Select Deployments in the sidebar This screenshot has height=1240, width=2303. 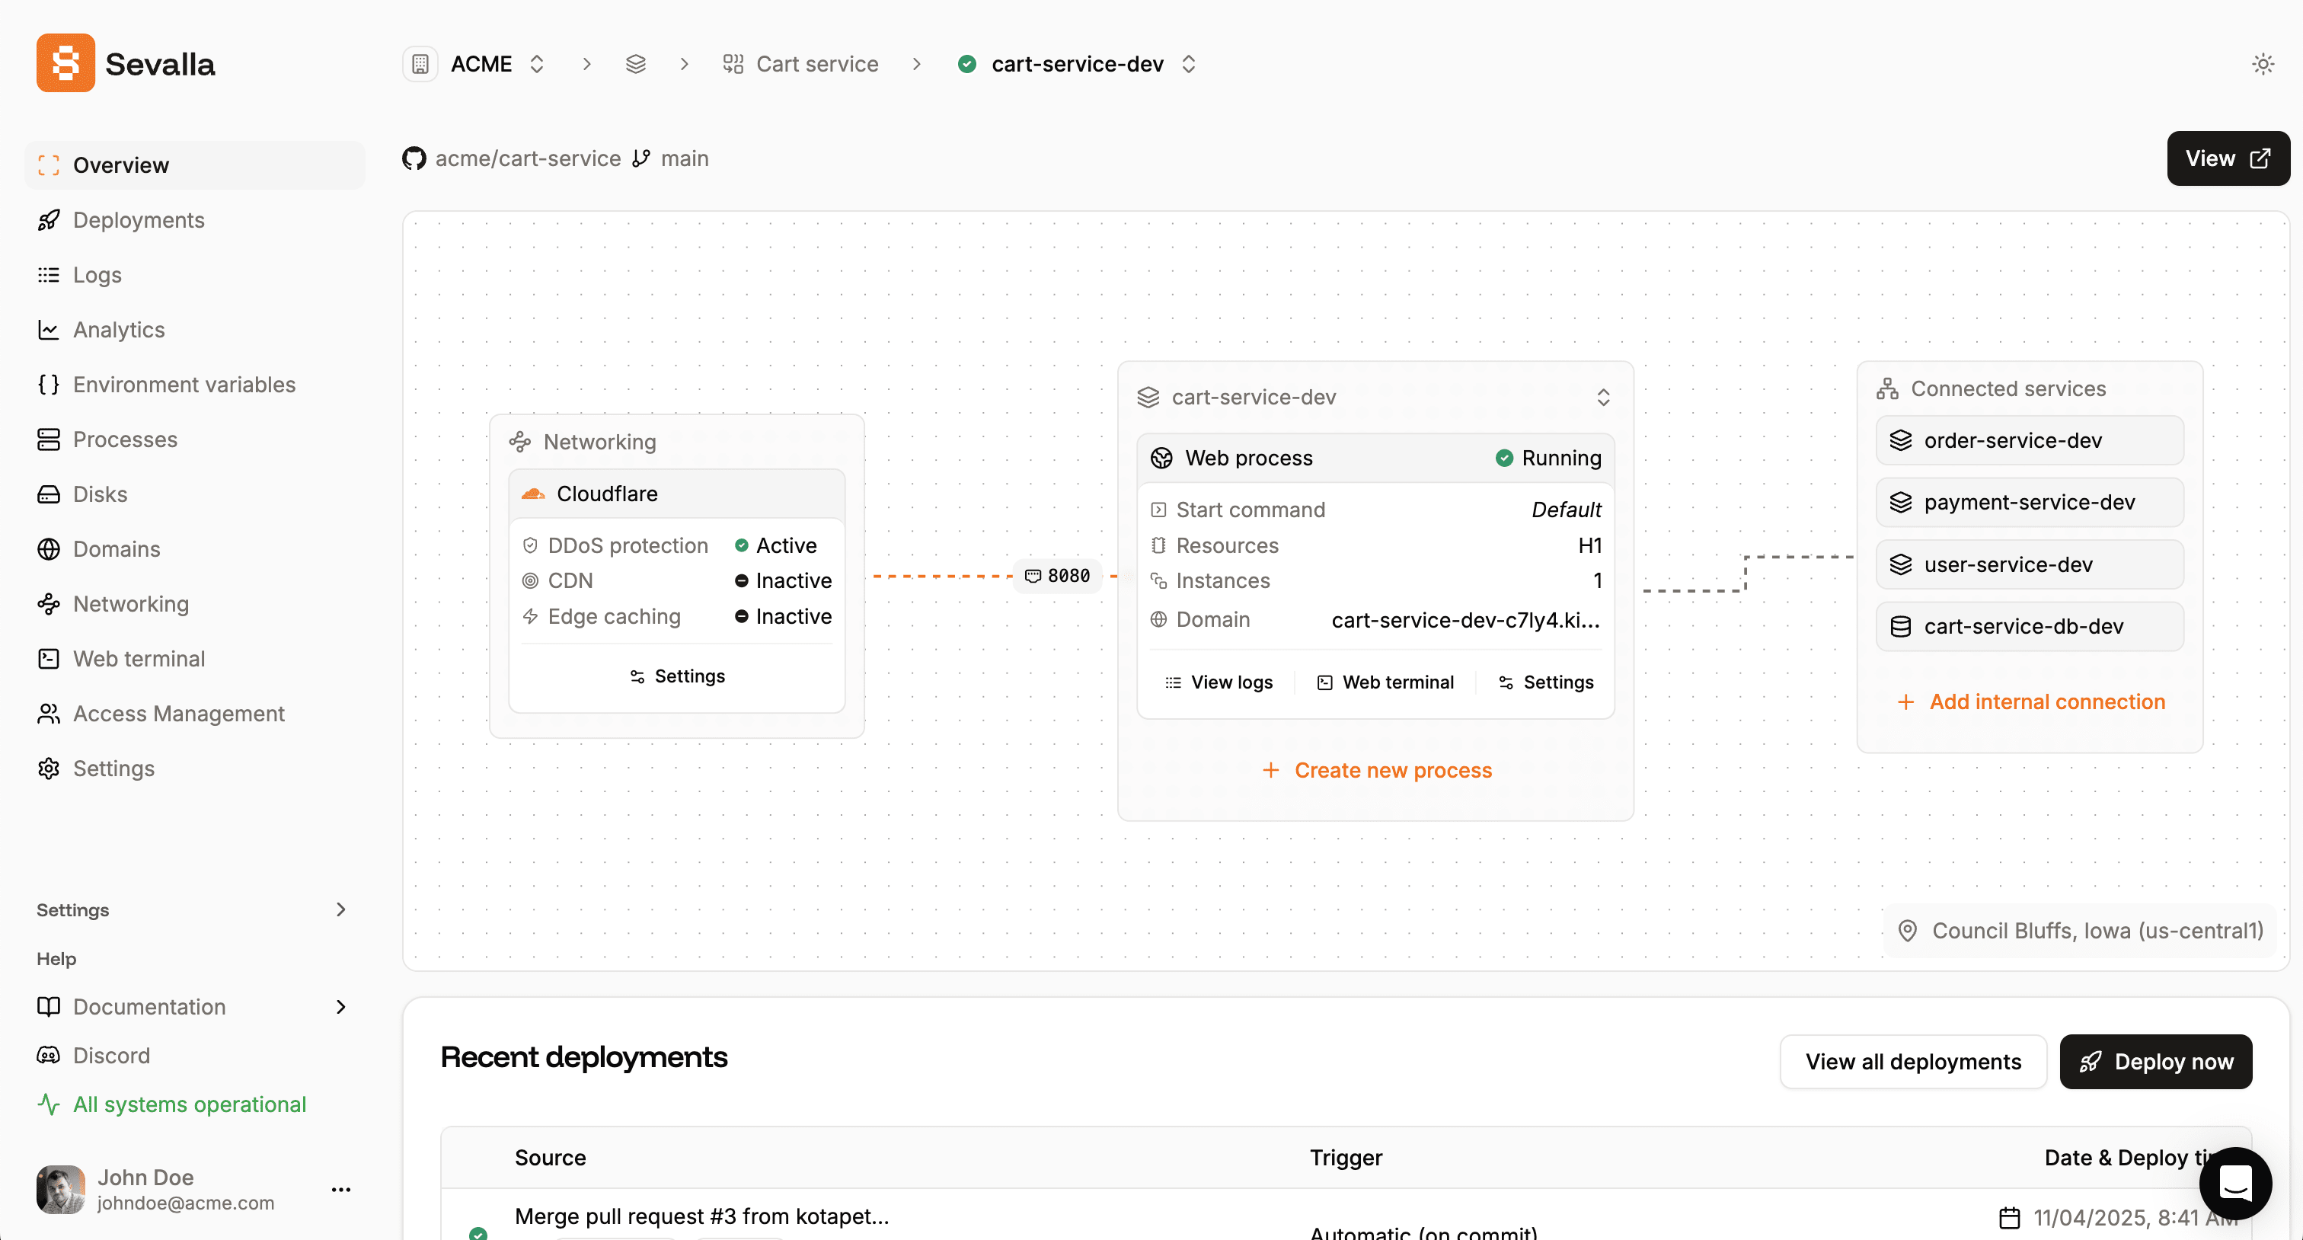[x=139, y=220]
